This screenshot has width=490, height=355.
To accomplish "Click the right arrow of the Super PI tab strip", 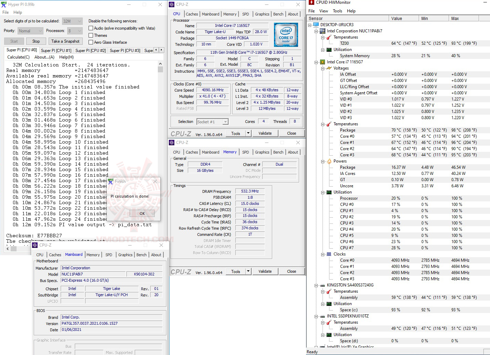I will [x=161, y=50].
